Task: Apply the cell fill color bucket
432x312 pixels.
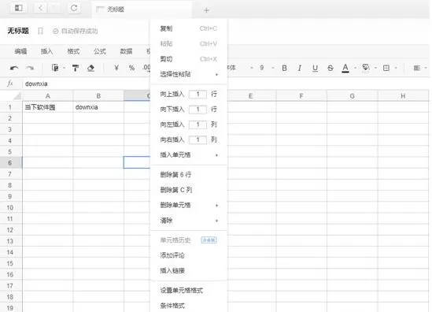Action: click(x=366, y=68)
